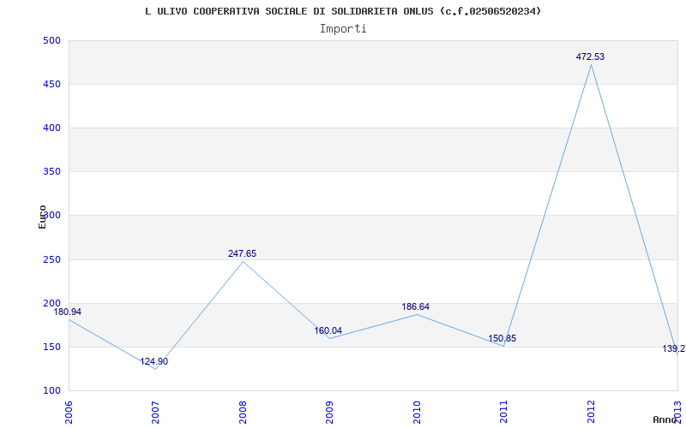Click the 2010 x-axis year label
The width and height of the screenshot is (686, 428).
point(417,411)
